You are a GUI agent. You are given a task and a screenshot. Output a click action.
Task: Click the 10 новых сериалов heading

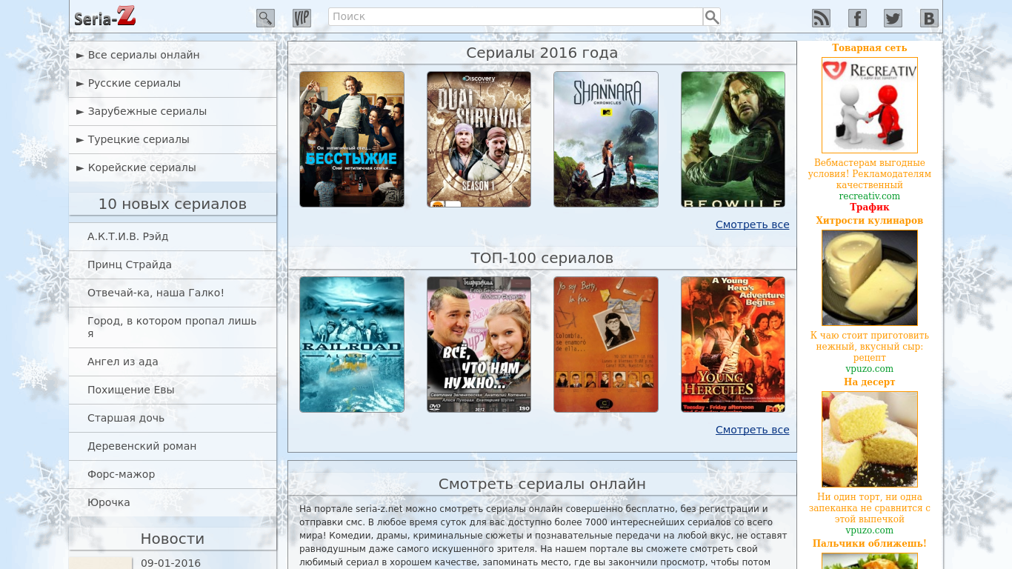point(173,204)
